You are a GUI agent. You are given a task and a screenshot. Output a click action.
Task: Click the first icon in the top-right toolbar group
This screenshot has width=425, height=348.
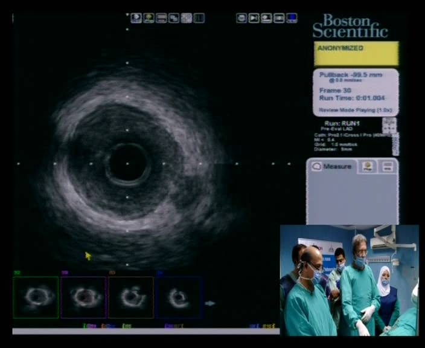(x=241, y=18)
